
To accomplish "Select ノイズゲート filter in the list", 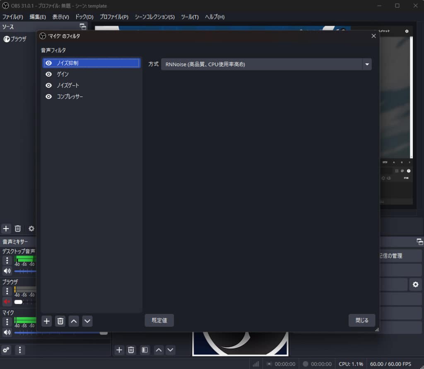I will 68,85.
